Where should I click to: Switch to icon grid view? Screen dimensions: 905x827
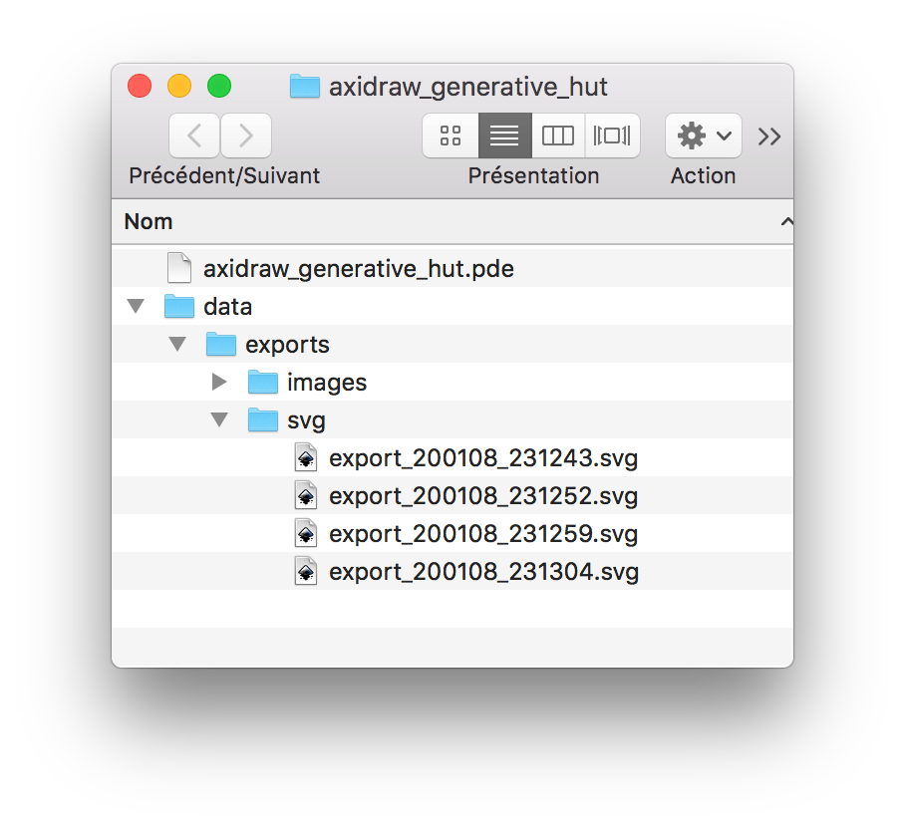click(x=451, y=136)
